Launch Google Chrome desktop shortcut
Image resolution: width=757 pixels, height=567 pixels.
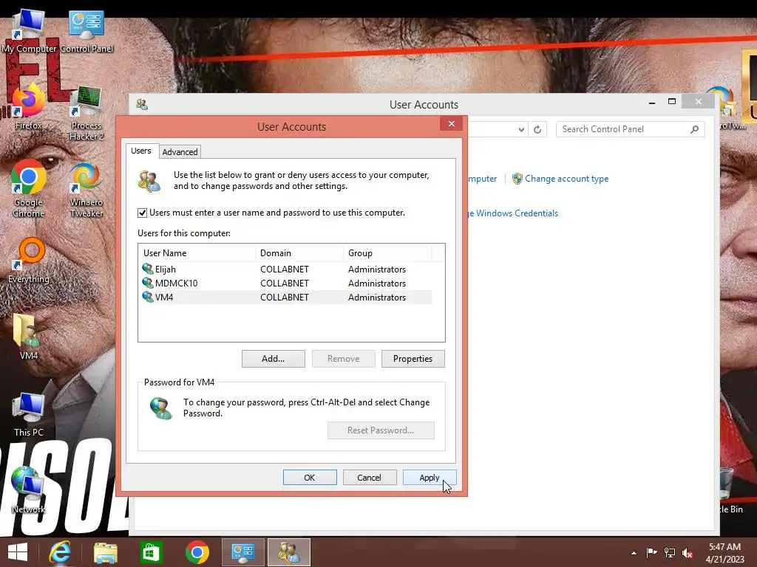coord(29,189)
